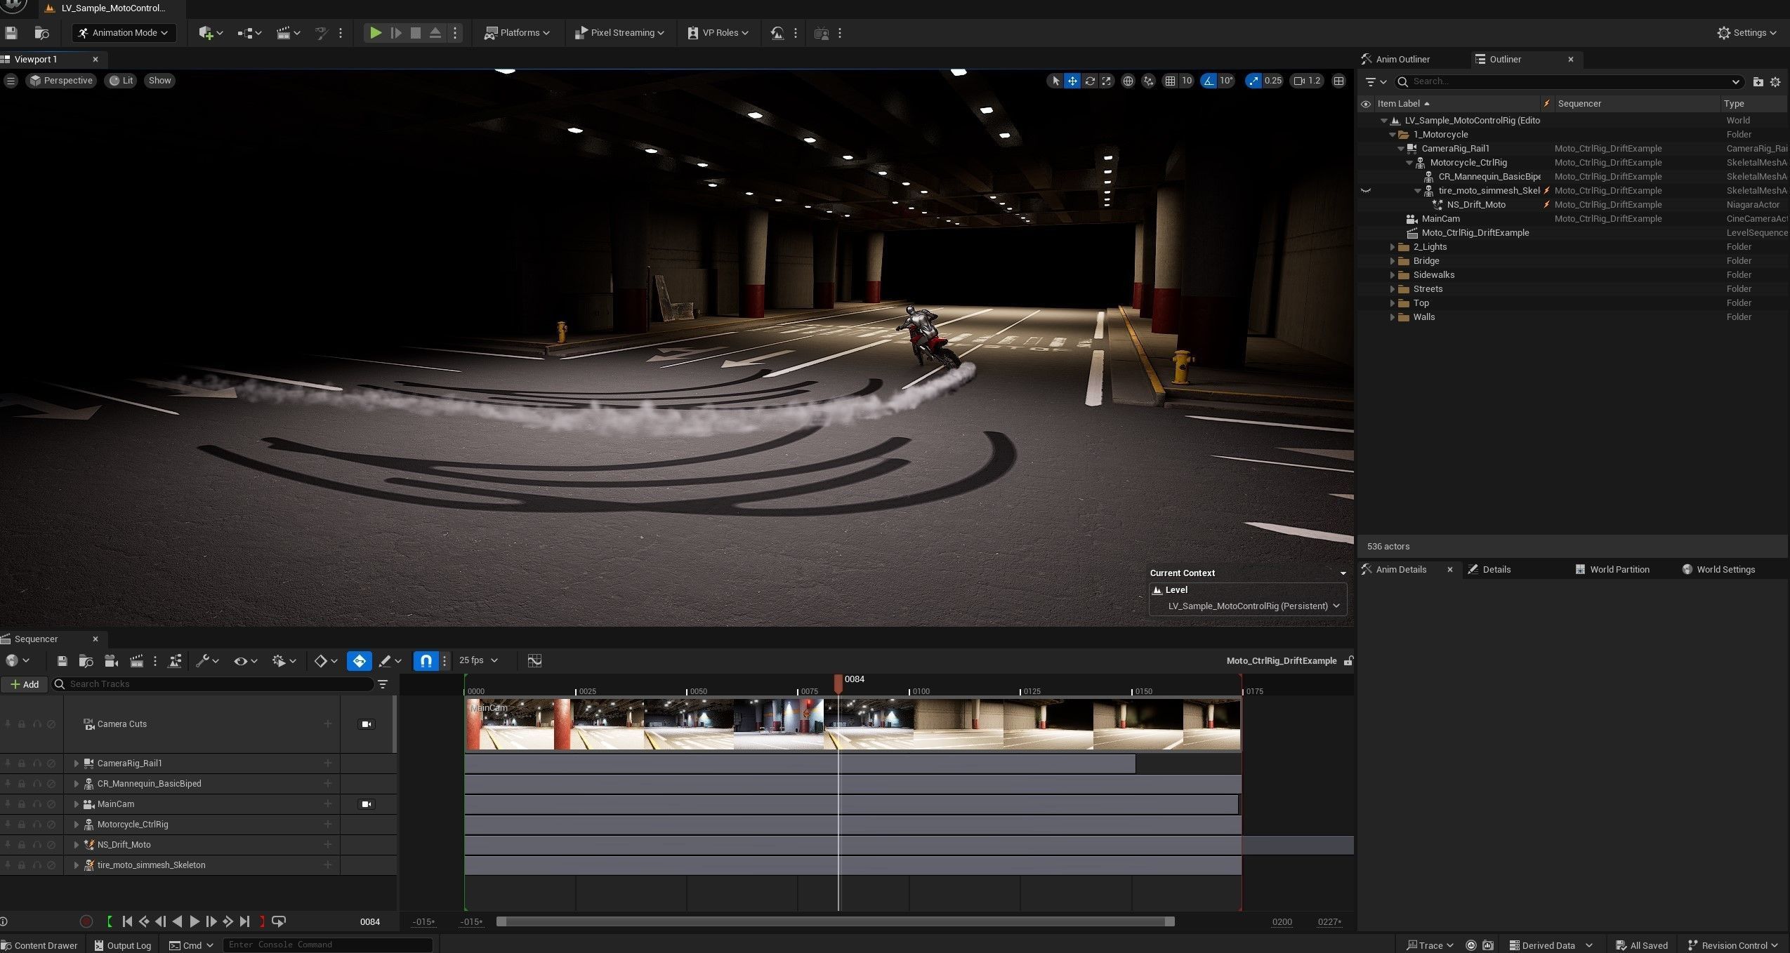The height and width of the screenshot is (953, 1790).
Task: Open the VP Roles dropdown
Action: click(718, 33)
